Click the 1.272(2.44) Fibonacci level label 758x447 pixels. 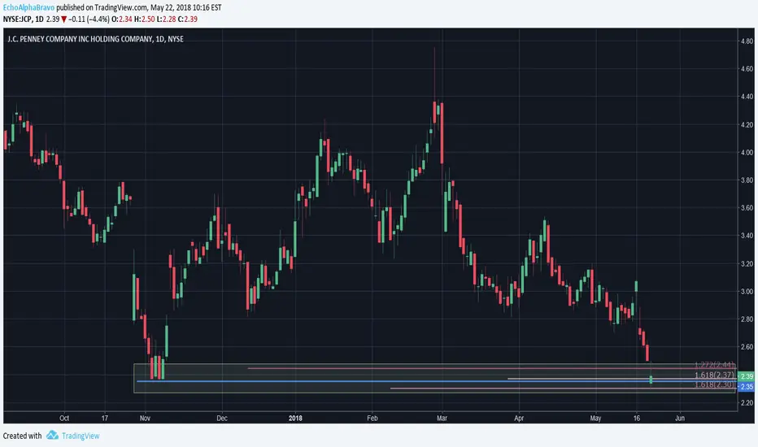[715, 365]
